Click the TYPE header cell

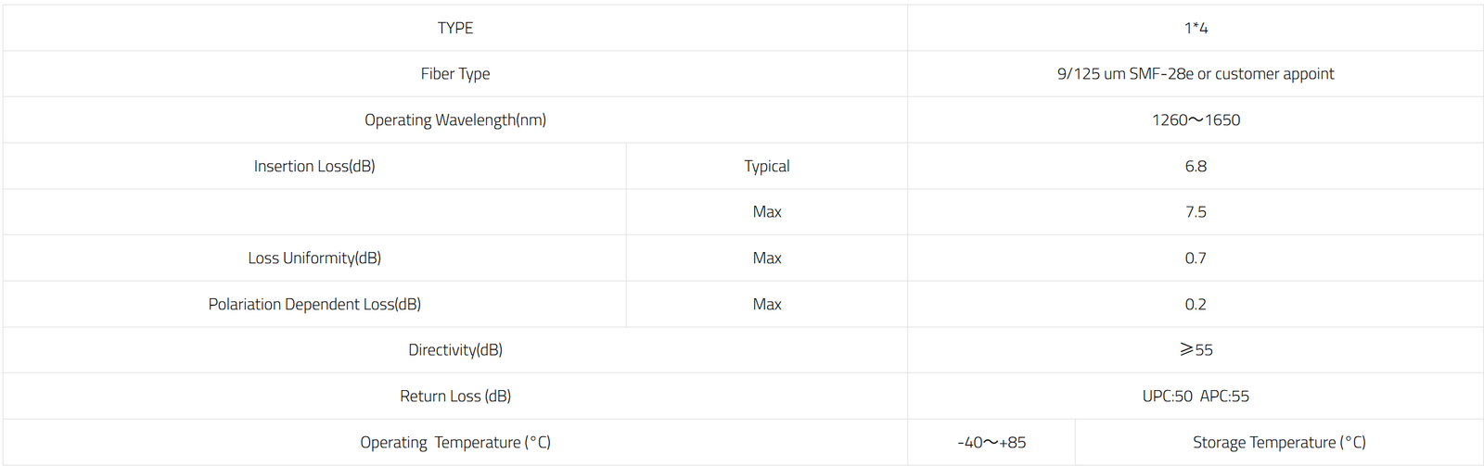tap(455, 28)
